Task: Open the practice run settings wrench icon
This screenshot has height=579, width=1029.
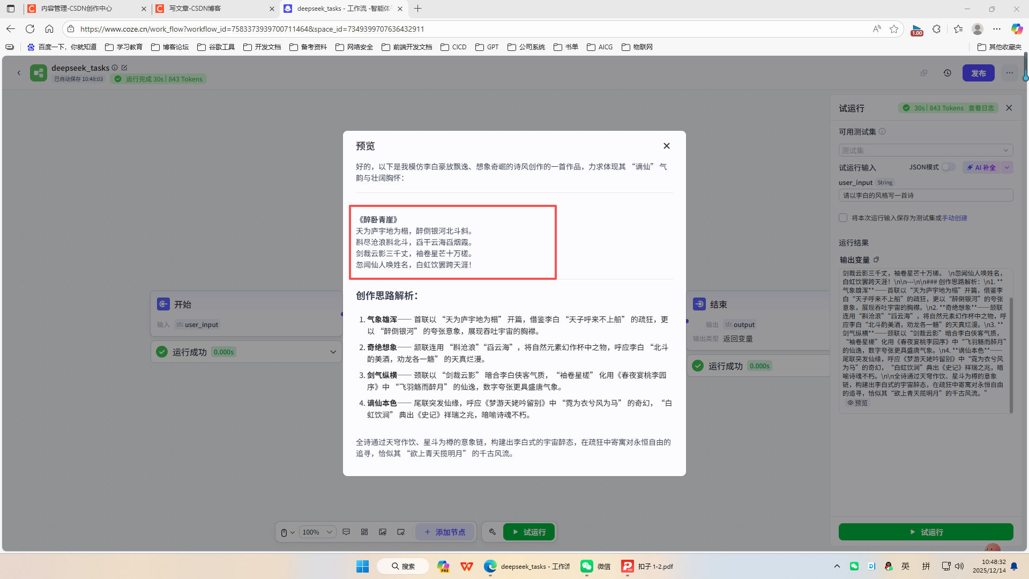Action: tap(493, 532)
